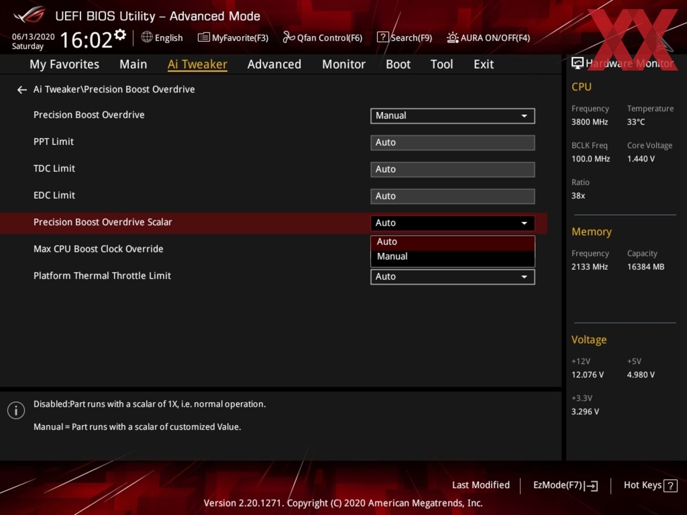Open the Precision Boost Overdrive Manual dropdown
The image size is (687, 515).
click(x=453, y=116)
